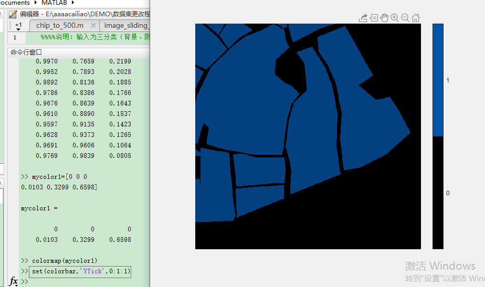Viewport: 485px width, 287px height.
Task: Expand the arrow after MATLAB in path
Action: tap(73, 3)
